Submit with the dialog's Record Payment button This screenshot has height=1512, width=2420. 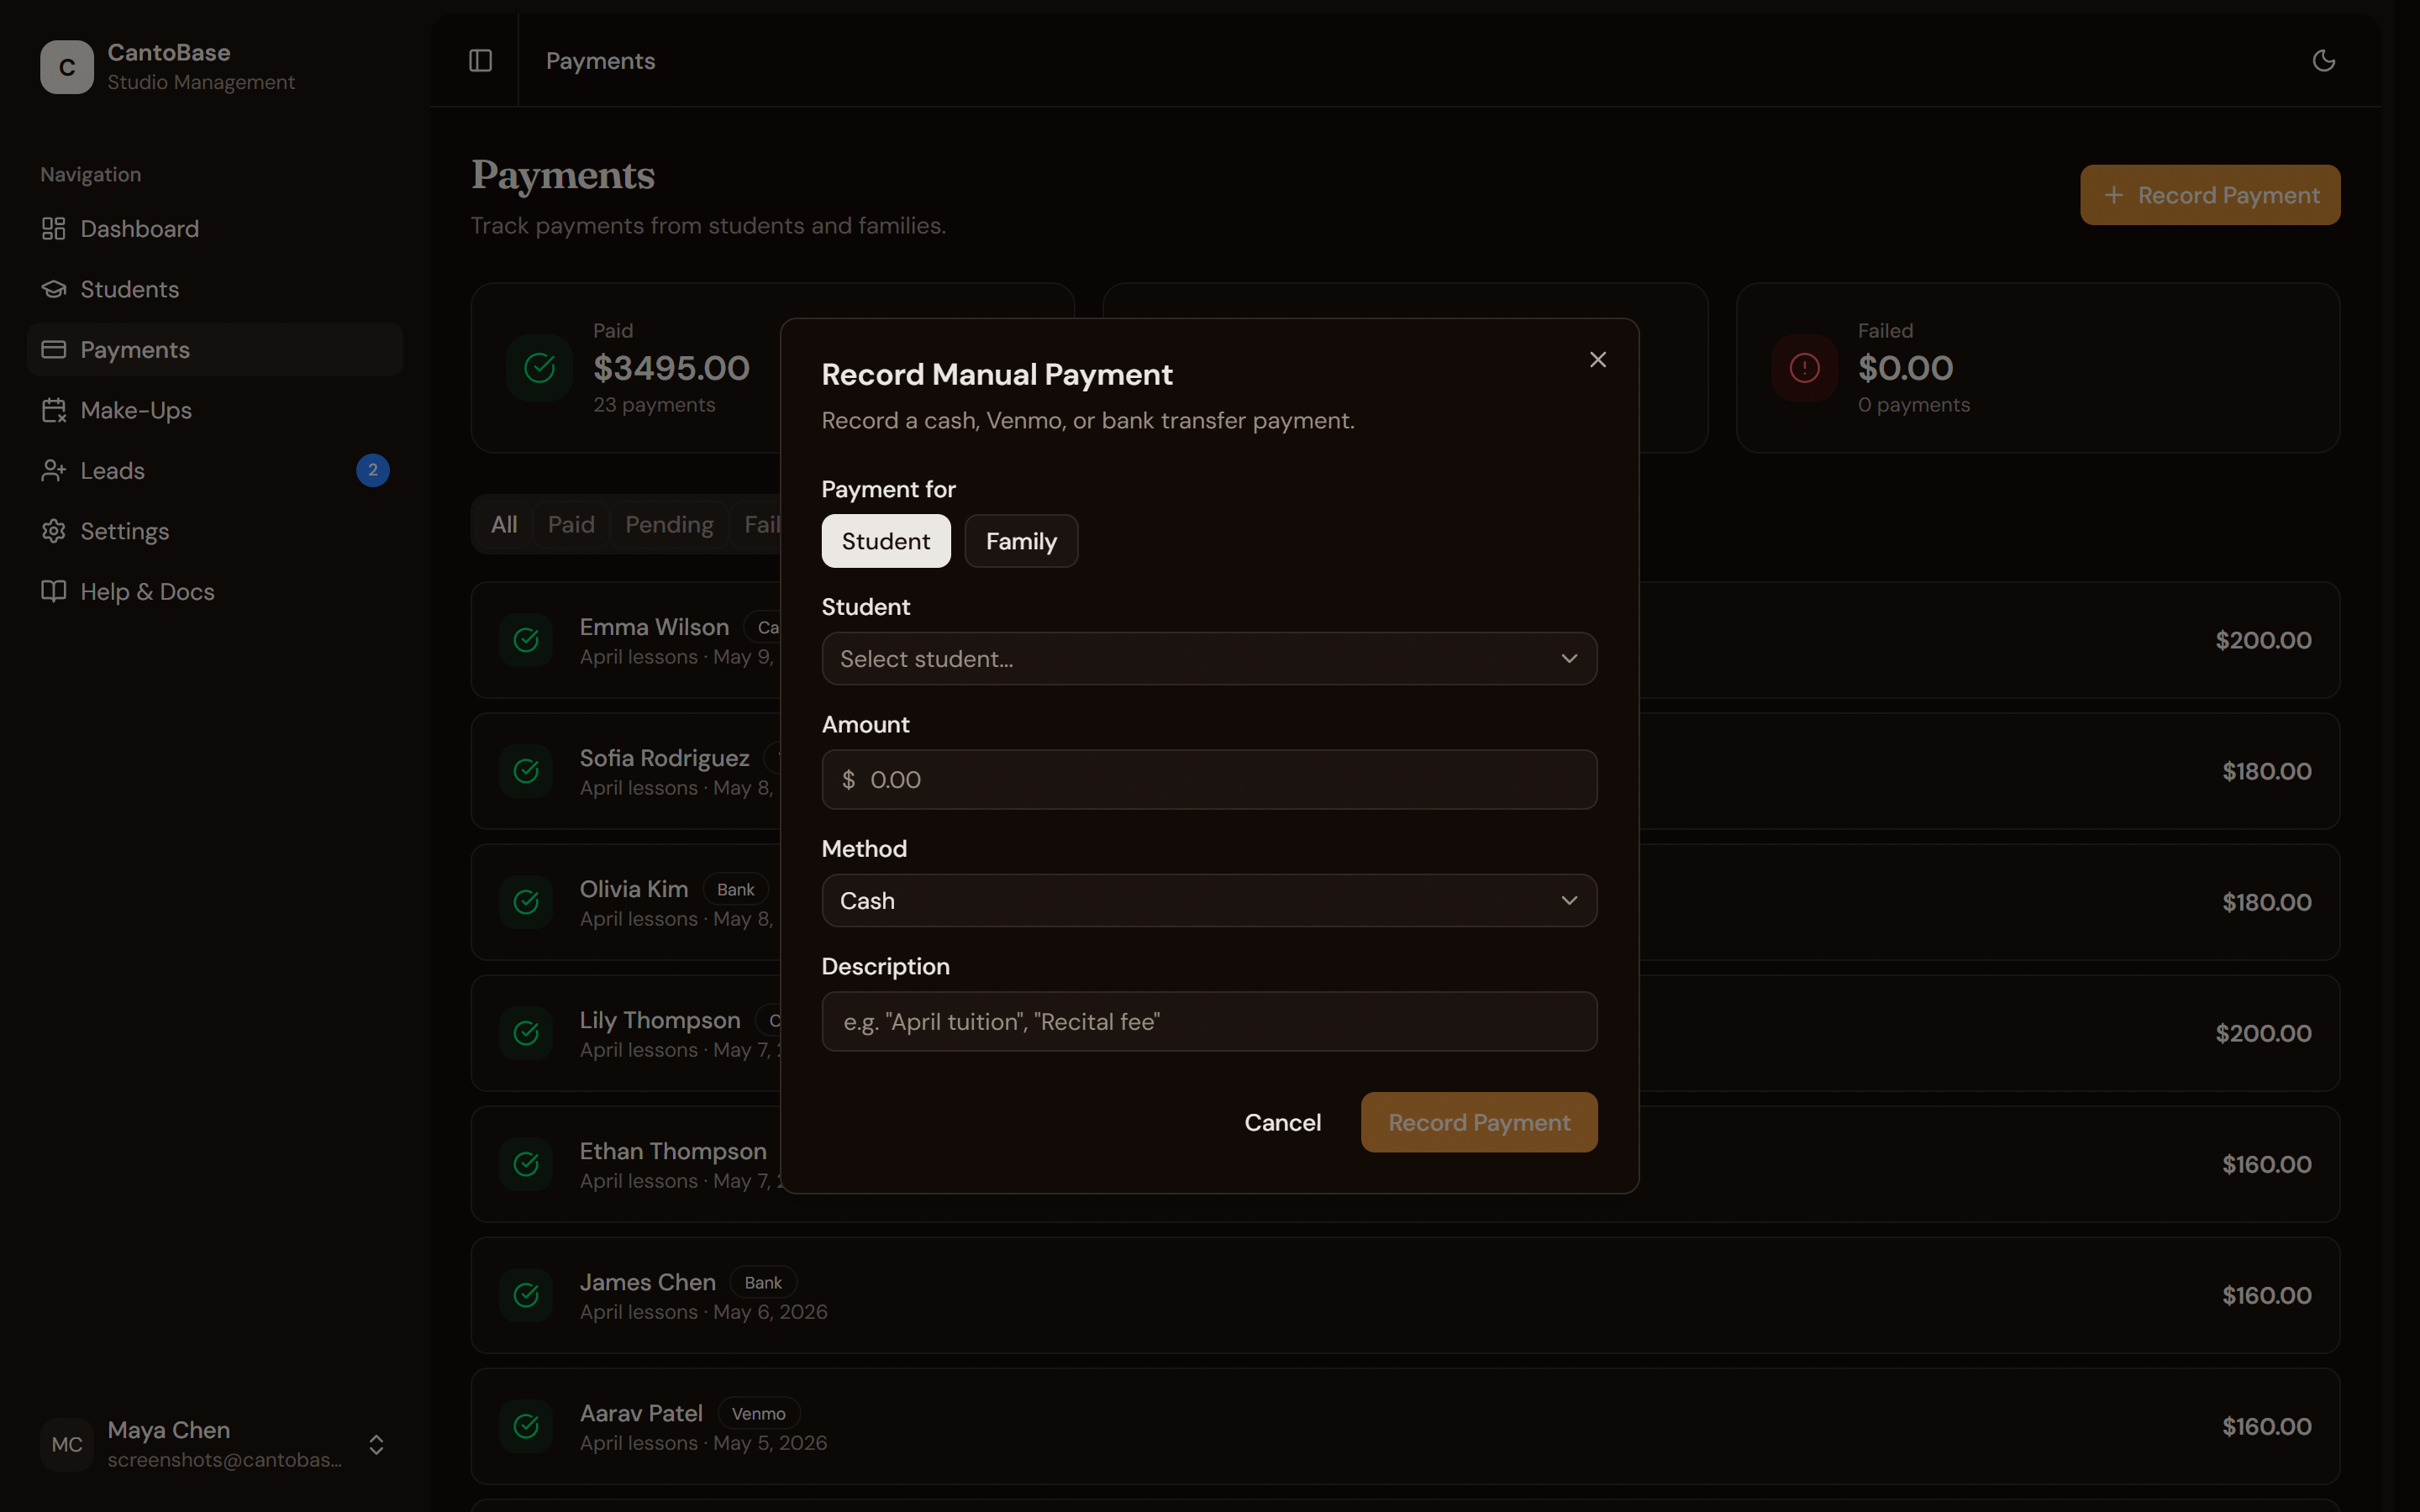(x=1479, y=1122)
